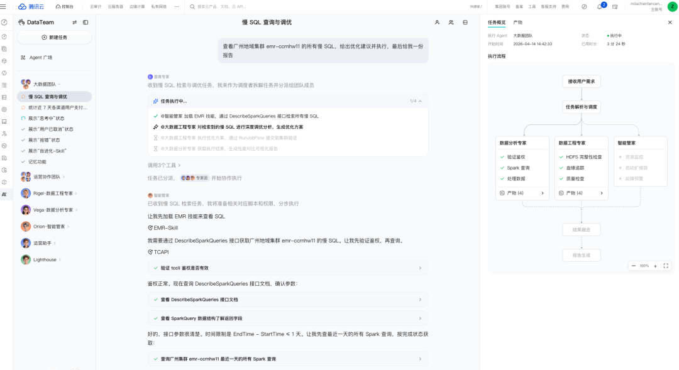Image resolution: width=679 pixels, height=370 pixels.
Task: Select the 统计近 7 天各渠道用户支付 task
Action: pos(55,107)
